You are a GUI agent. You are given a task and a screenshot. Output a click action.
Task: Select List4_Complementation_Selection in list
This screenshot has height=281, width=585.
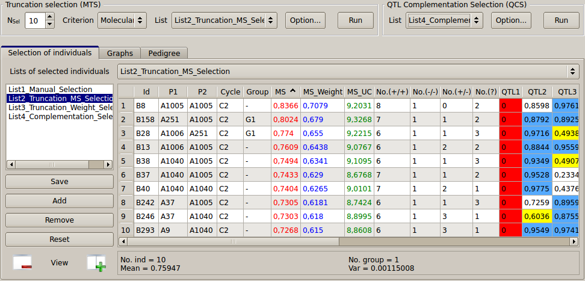[x=60, y=116]
